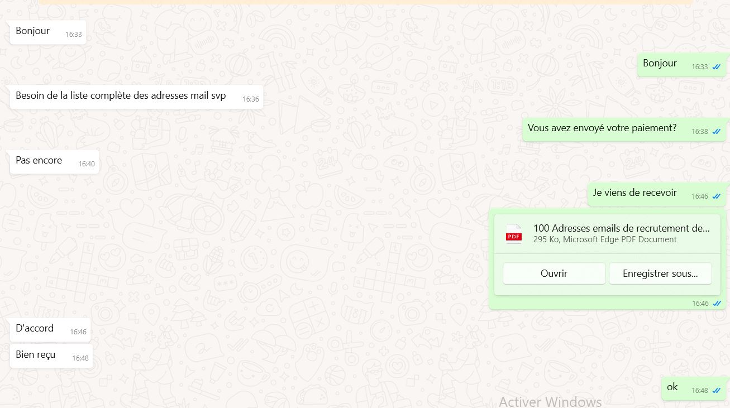730x408 pixels.
Task: Open the PDF with the Ouvrir button
Action: (x=554, y=273)
